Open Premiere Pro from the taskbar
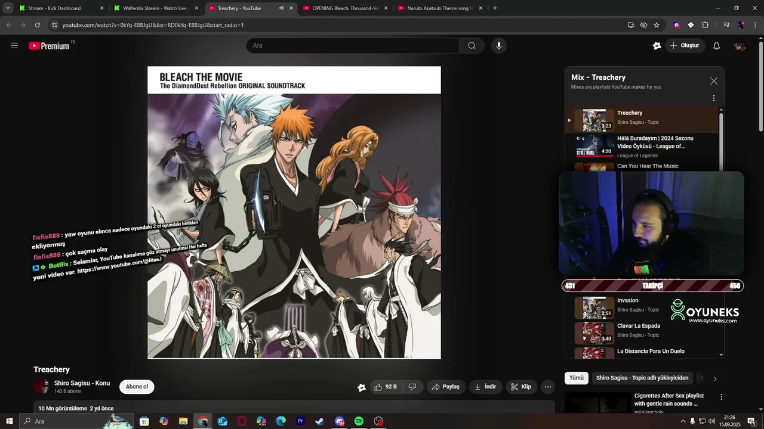Image resolution: width=764 pixels, height=429 pixels. tap(300, 421)
